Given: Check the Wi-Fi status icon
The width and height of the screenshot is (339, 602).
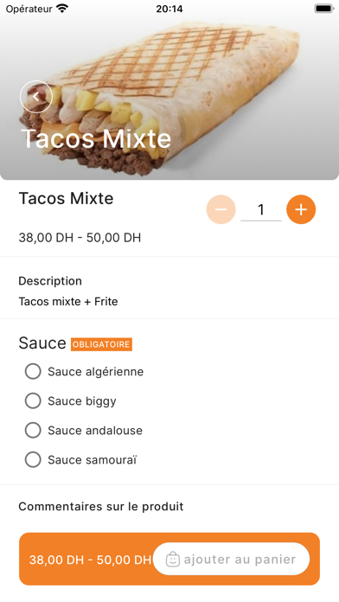Looking at the screenshot, I should (61, 9).
